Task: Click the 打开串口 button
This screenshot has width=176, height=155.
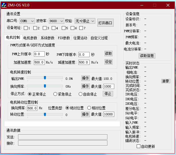Action: pos(105,23)
